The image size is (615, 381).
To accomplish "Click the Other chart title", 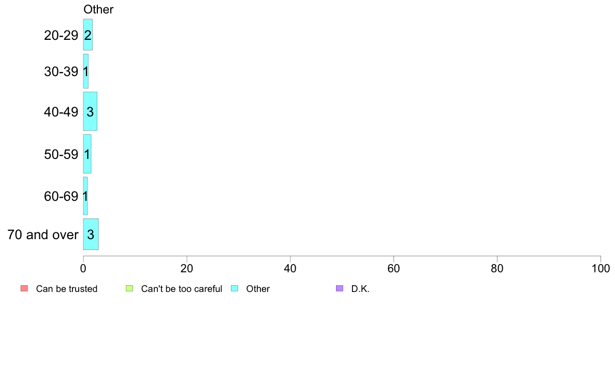I will click(98, 9).
